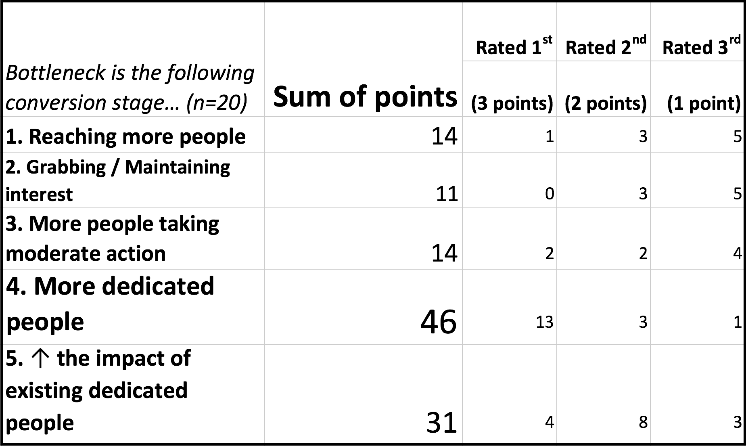The width and height of the screenshot is (746, 446).
Task: Select the '(3 points)' header cell
Action: (510, 89)
